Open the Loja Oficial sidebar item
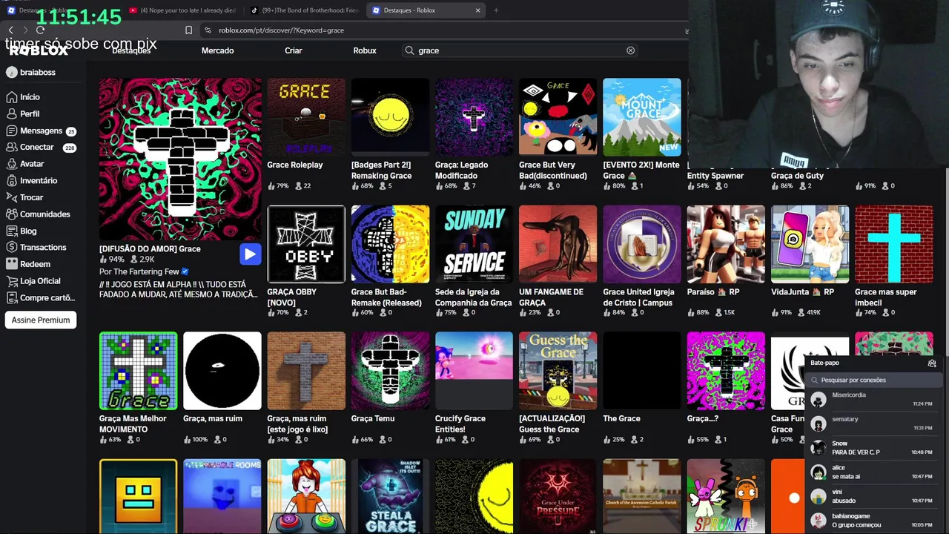This screenshot has height=534, width=949. pyautogui.click(x=33, y=281)
